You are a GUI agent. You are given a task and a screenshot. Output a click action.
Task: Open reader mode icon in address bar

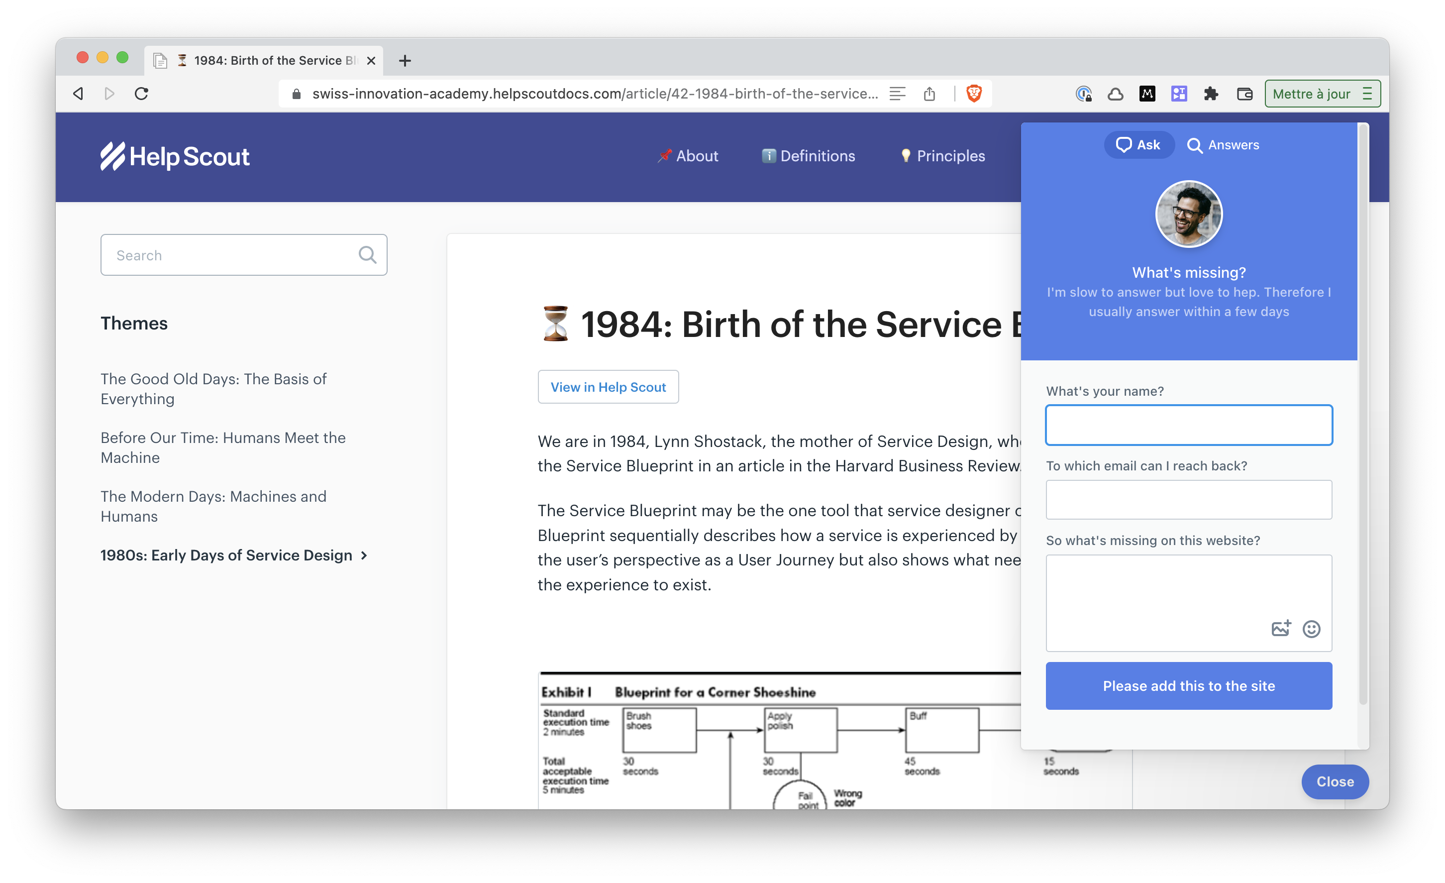tap(897, 94)
